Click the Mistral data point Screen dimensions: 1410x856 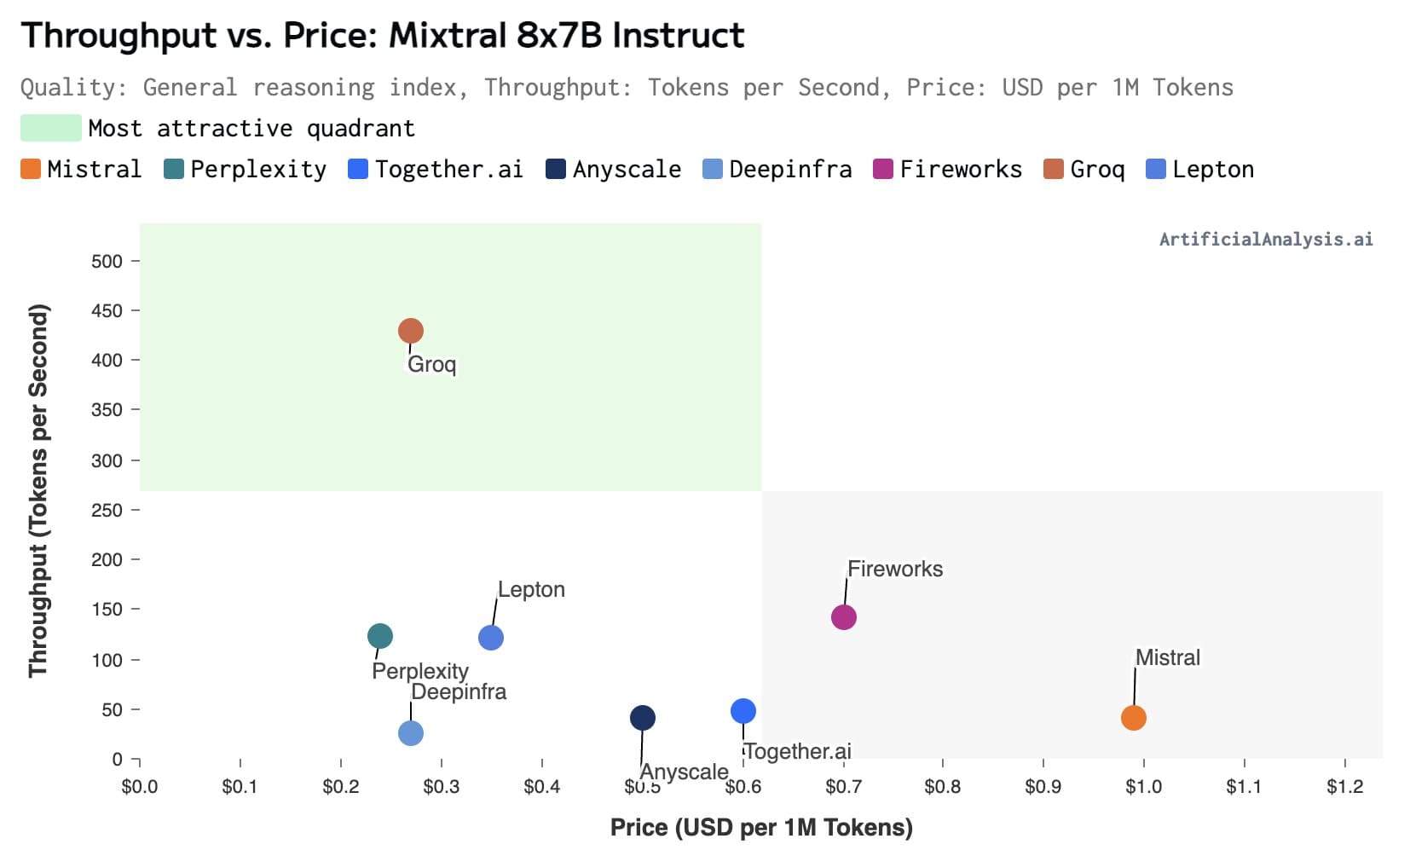[x=1133, y=718]
